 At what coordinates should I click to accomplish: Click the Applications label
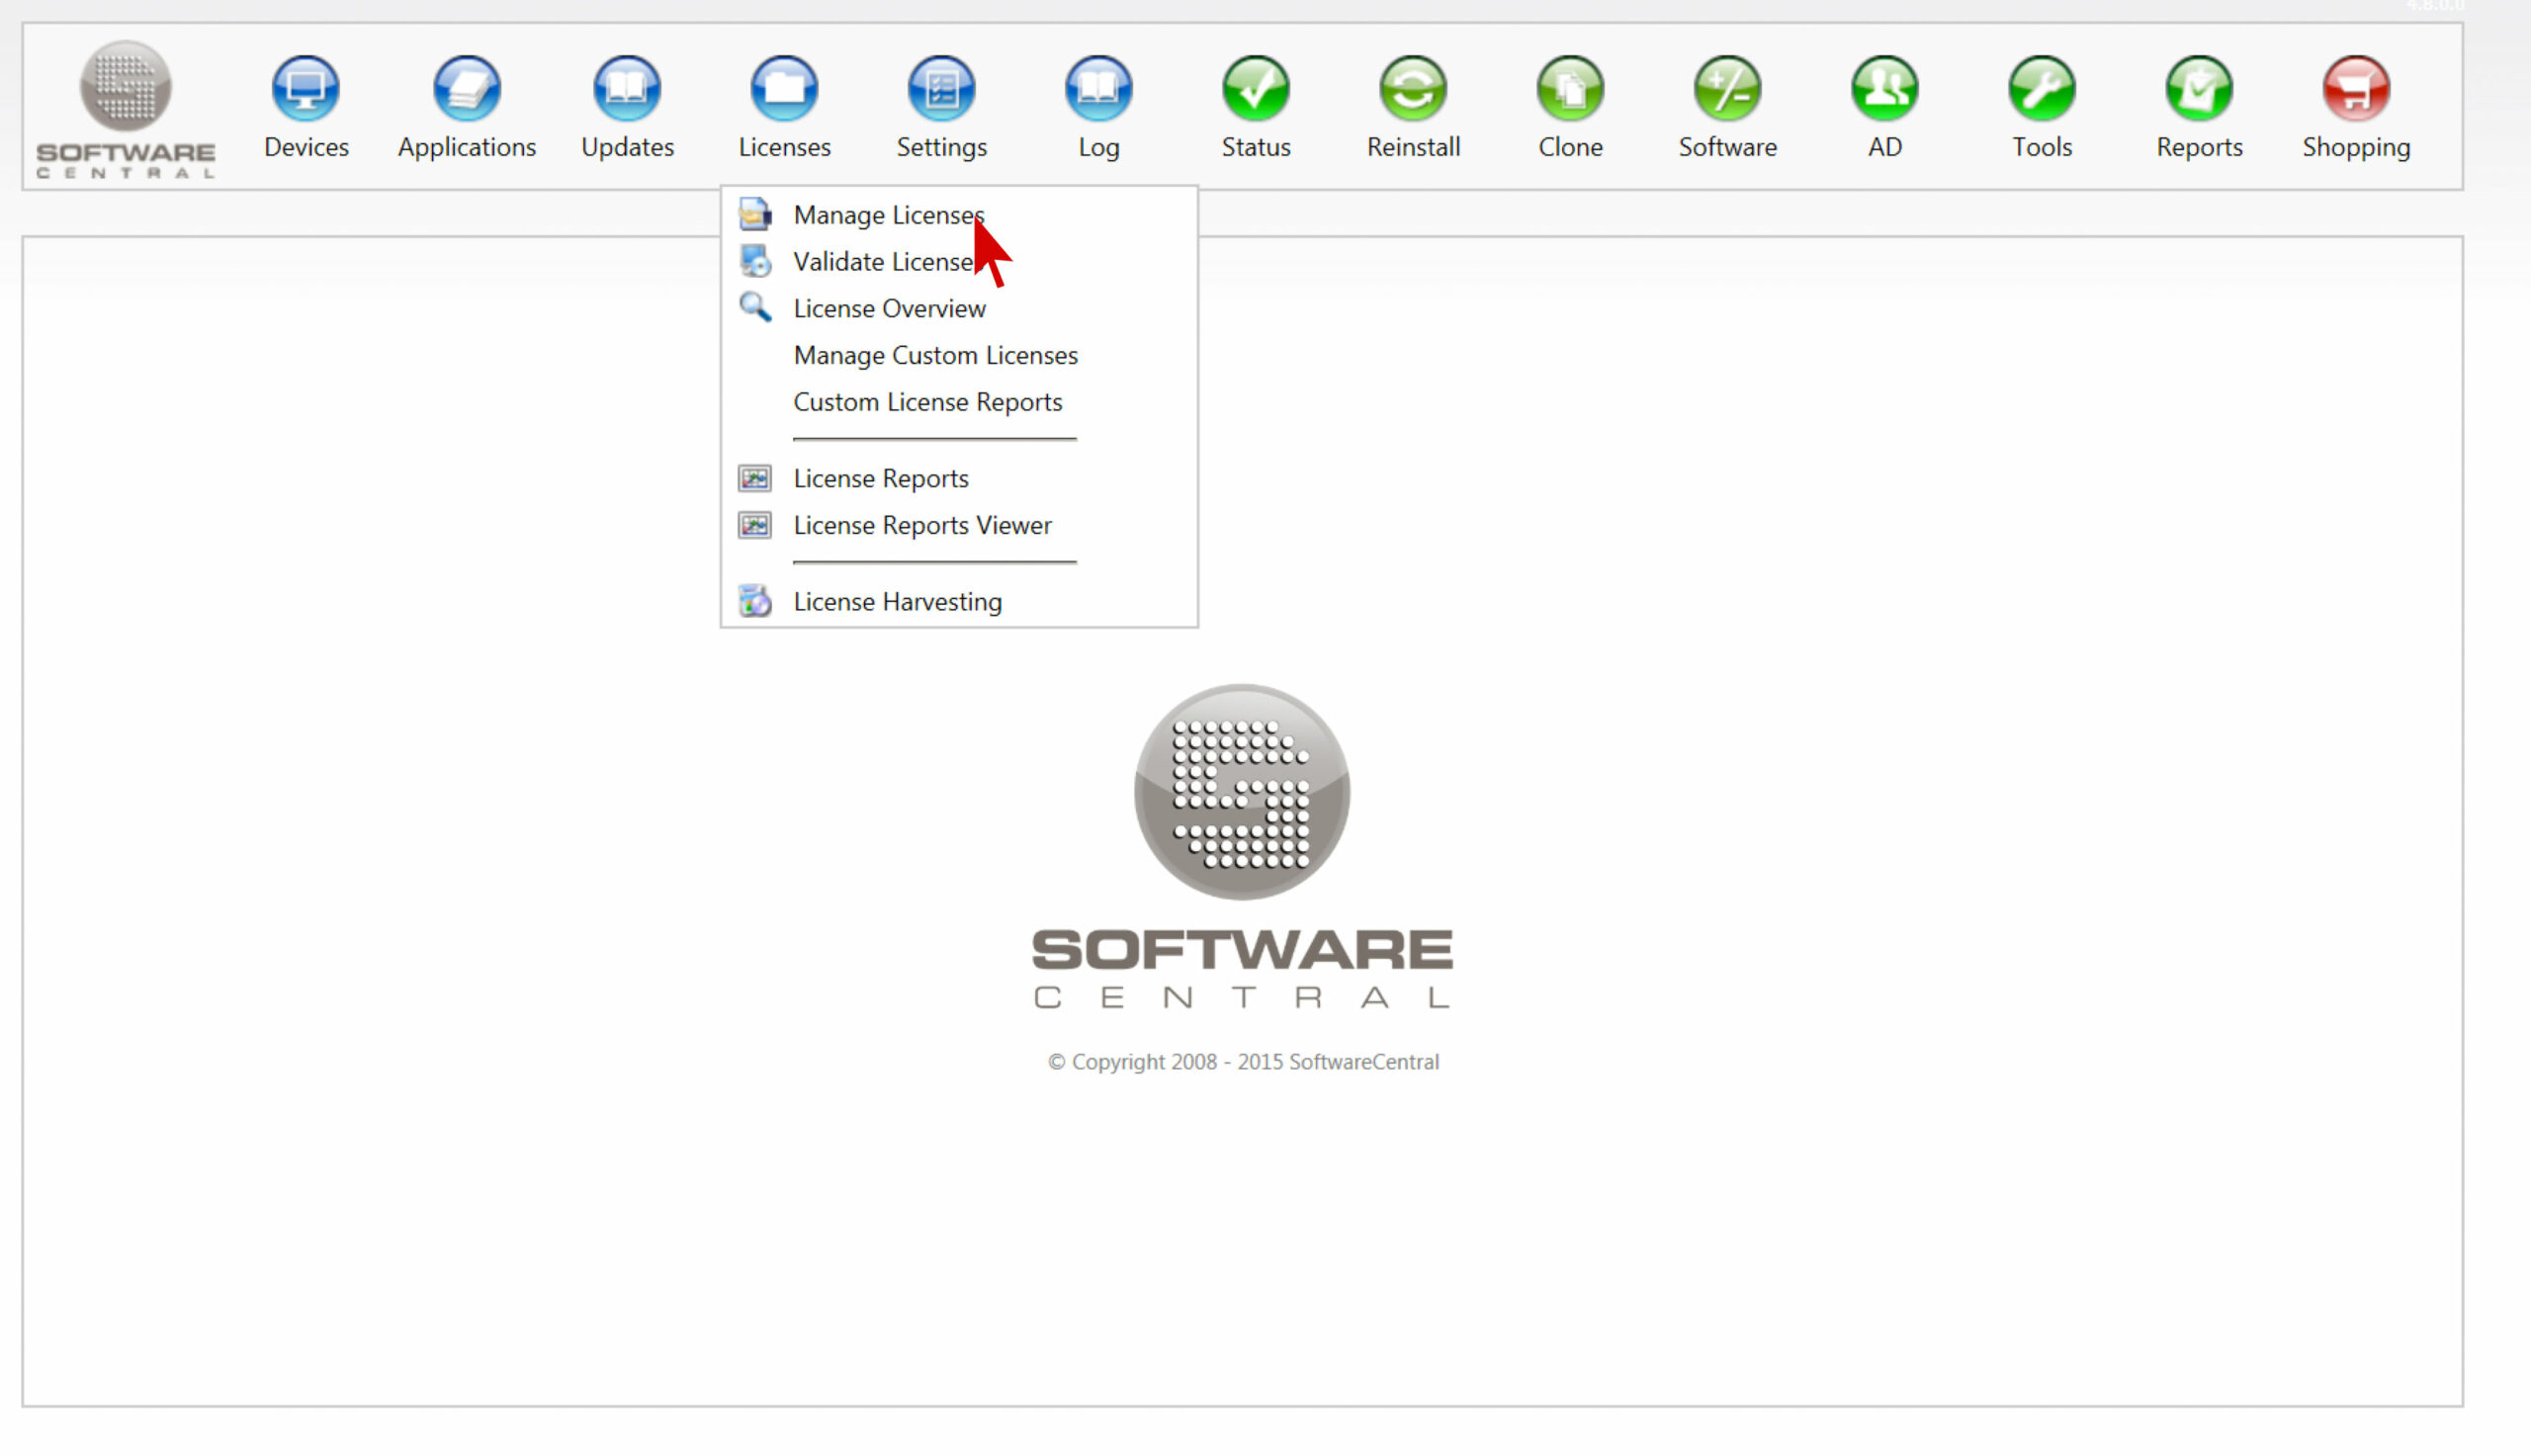pyautogui.click(x=467, y=148)
